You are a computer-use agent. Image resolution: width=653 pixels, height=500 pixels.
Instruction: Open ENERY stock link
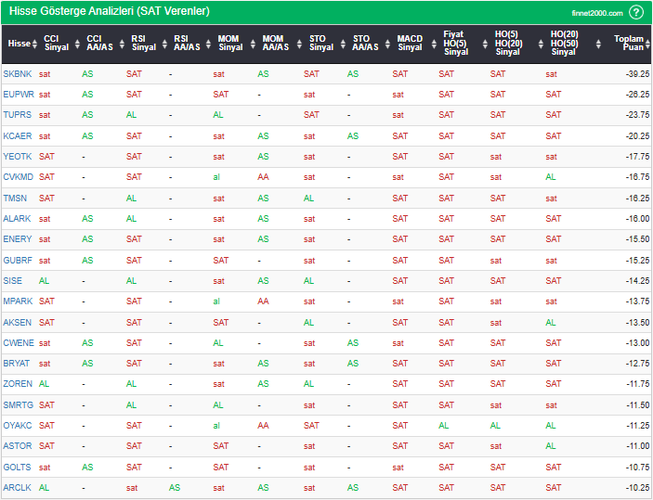[18, 238]
